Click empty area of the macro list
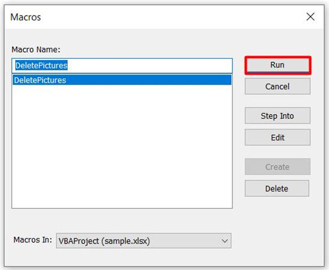 122,147
